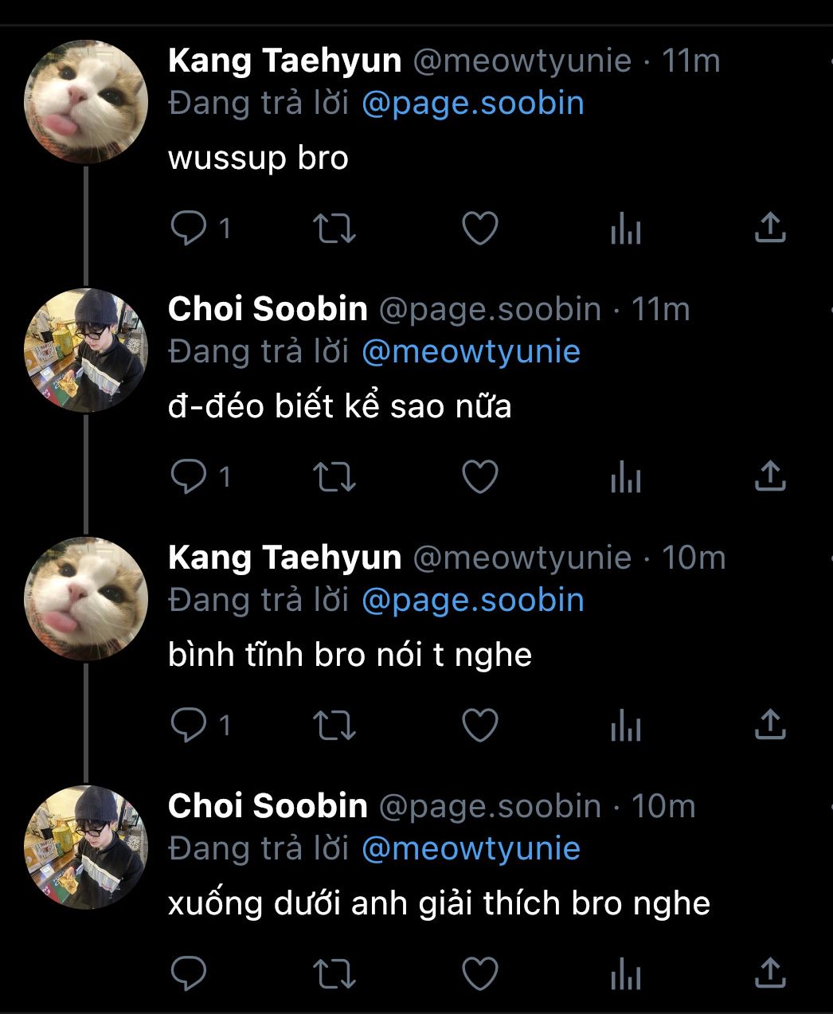View analytics for "bình tĩnh bro" tweet
This screenshot has width=833, height=1014.
(x=626, y=725)
